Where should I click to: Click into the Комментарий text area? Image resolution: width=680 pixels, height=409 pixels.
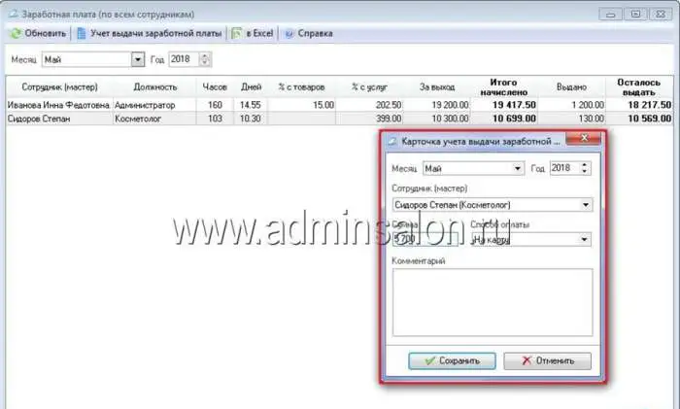click(x=493, y=302)
